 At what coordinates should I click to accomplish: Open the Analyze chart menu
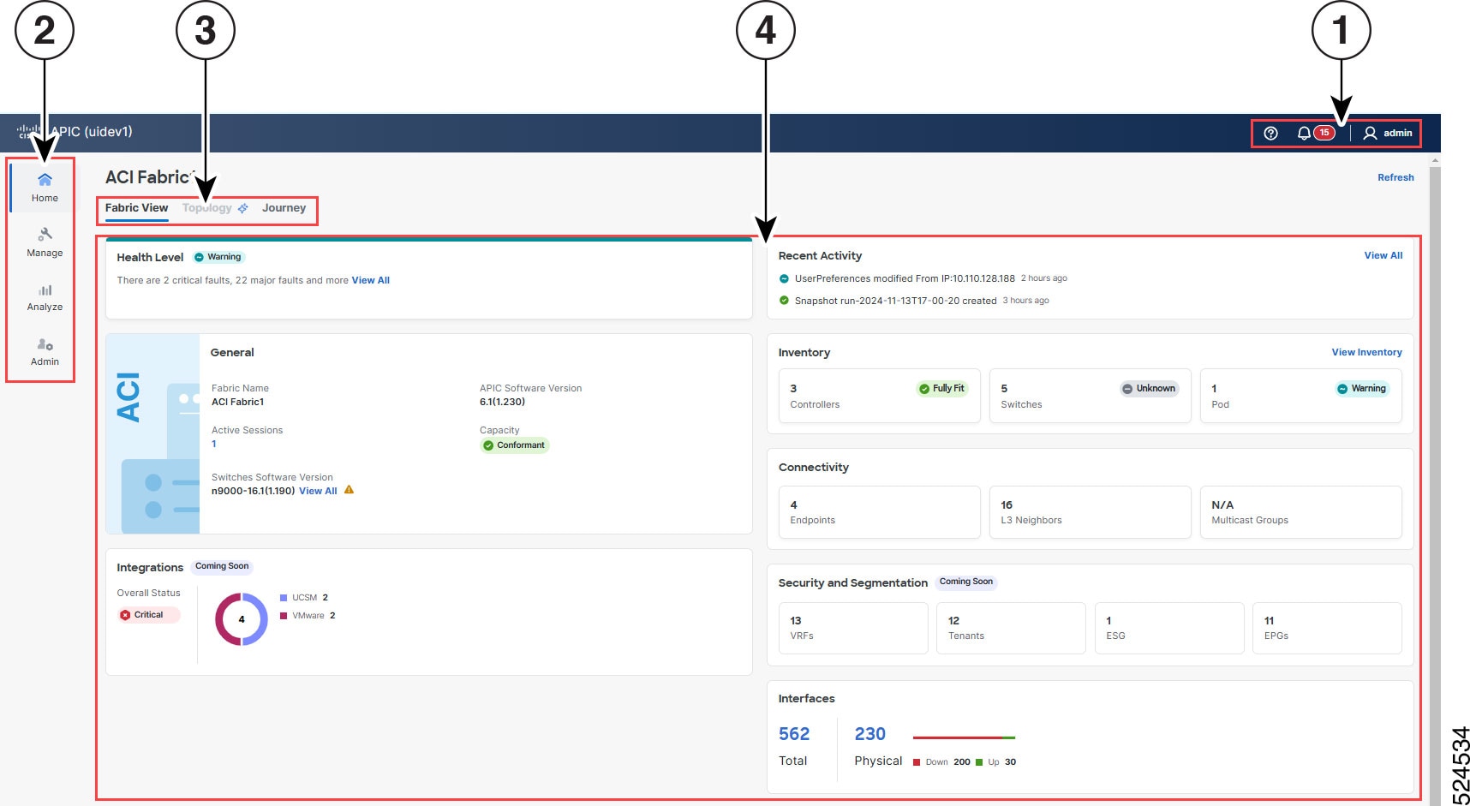pos(45,297)
